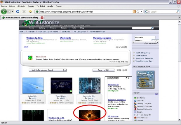Image resolution: width=181 pixels, height=125 pixels.
Task: Click the Stop loading X icon
Action: coord(24,11)
